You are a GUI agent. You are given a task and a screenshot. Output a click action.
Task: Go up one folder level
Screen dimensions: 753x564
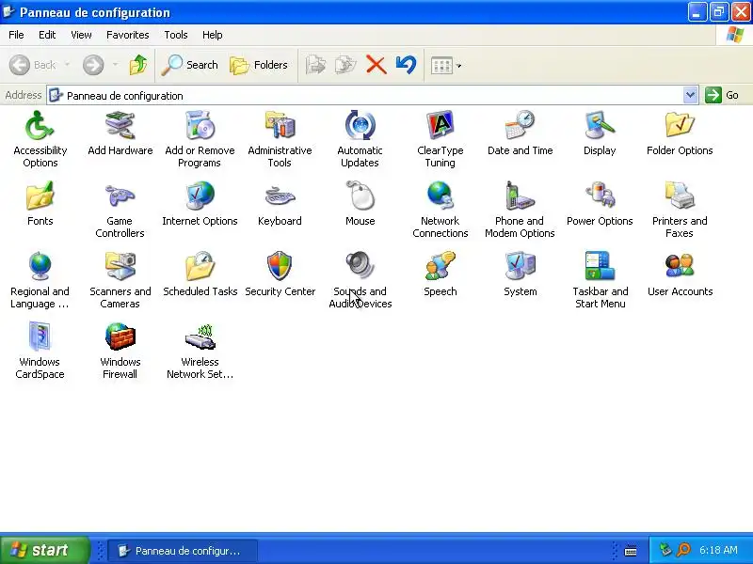pos(138,65)
